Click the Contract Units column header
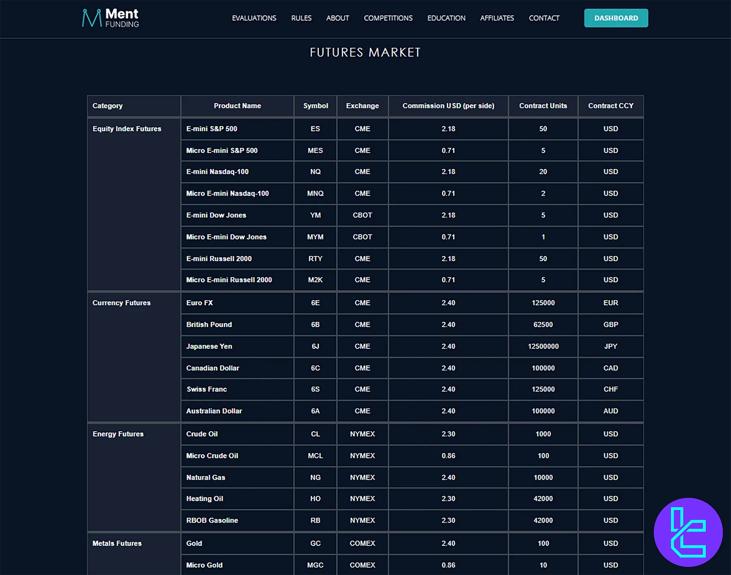Image resolution: width=731 pixels, height=575 pixels. pyautogui.click(x=543, y=106)
